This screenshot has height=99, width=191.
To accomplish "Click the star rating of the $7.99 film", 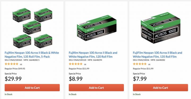I will 140,64.
